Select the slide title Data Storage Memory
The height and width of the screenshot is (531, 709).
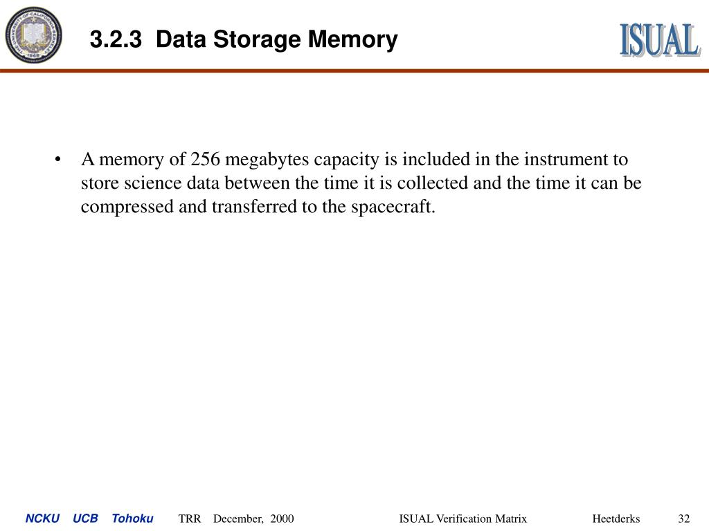point(277,39)
